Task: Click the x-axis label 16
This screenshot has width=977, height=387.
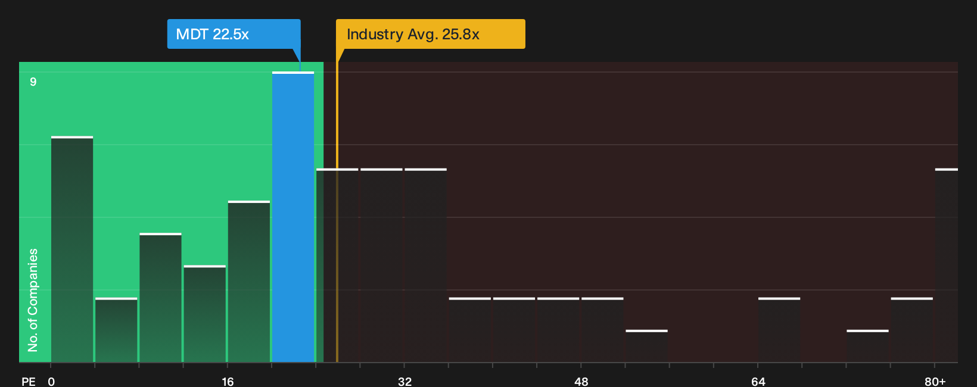Action: point(228,382)
